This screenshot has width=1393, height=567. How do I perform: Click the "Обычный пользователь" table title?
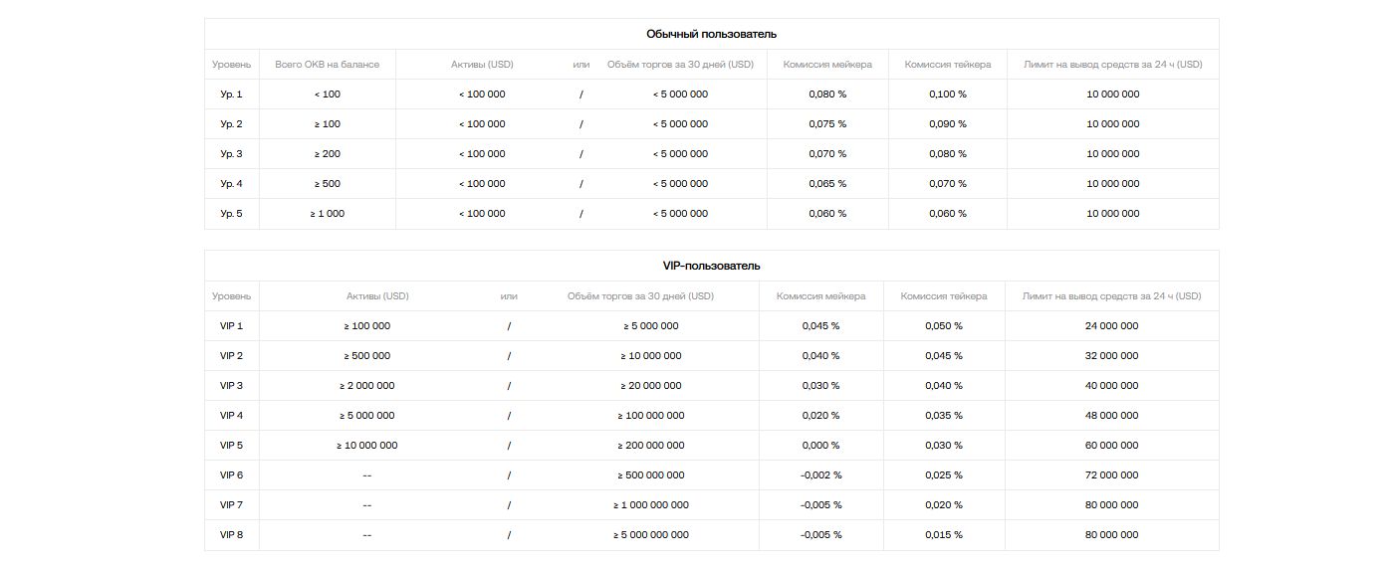click(711, 34)
